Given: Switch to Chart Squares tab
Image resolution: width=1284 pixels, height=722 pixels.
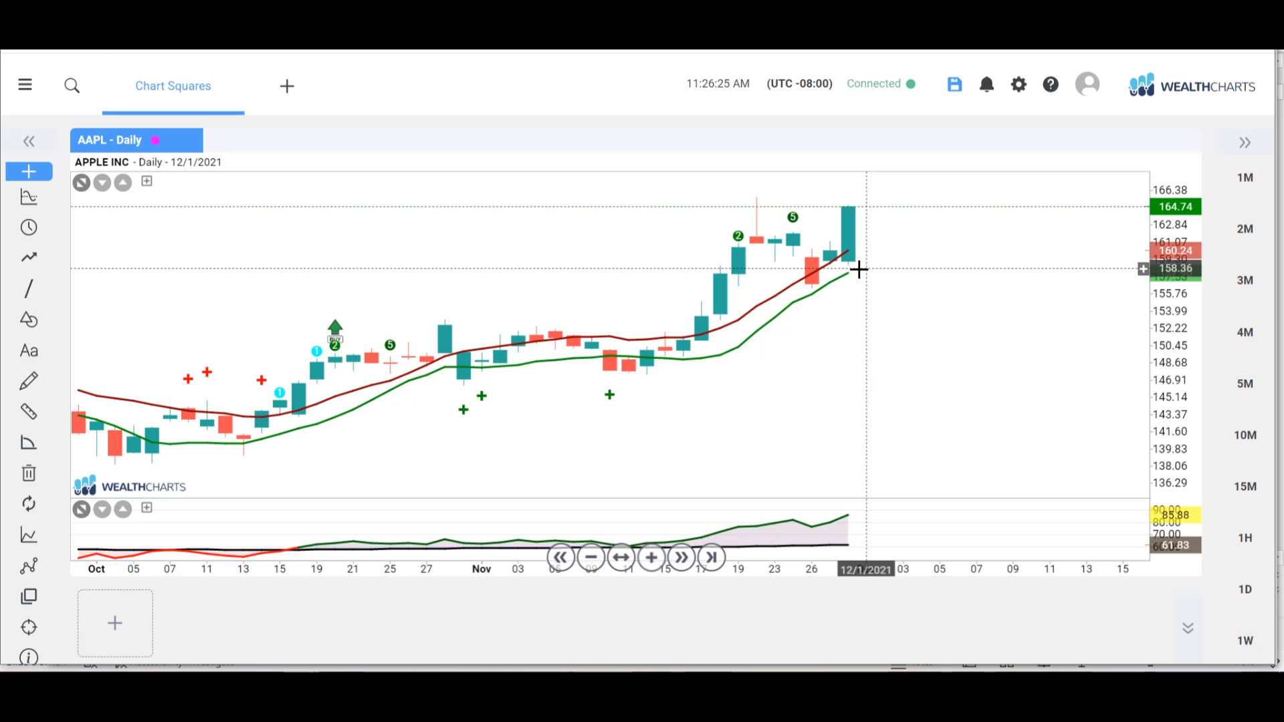Looking at the screenshot, I should (x=173, y=86).
